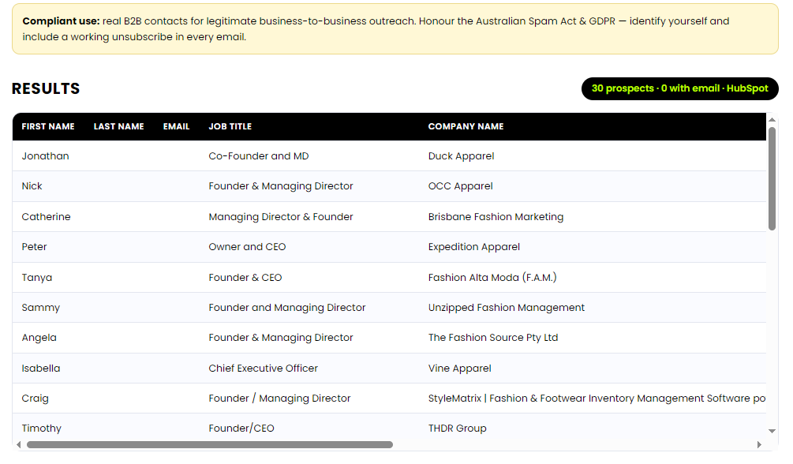Click the COMPANY NAME column header
The width and height of the screenshot is (793, 464).
[x=466, y=126]
